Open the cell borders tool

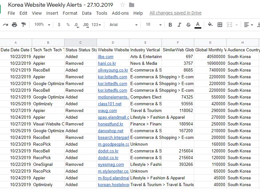tap(220, 25)
